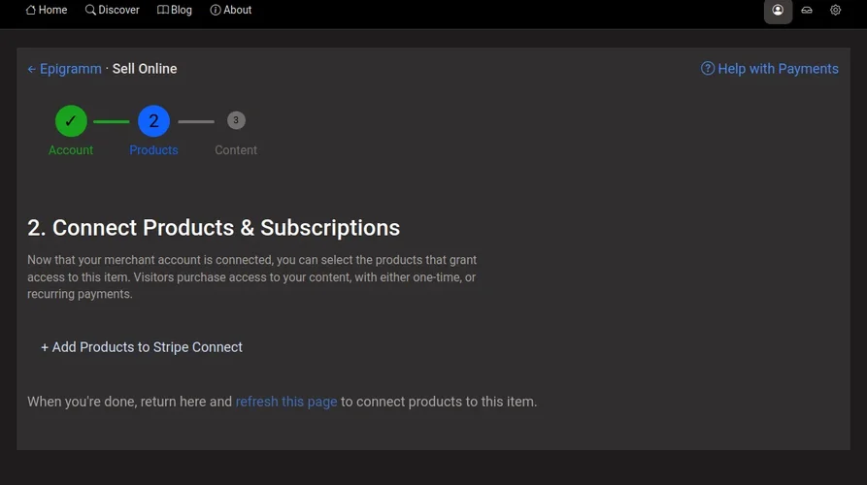Open the Blog section
Viewport: 867px width, 485px height.
click(x=175, y=10)
